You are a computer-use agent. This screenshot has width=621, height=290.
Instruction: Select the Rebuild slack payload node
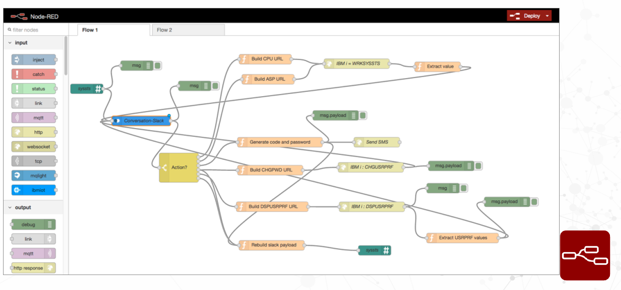point(272,245)
